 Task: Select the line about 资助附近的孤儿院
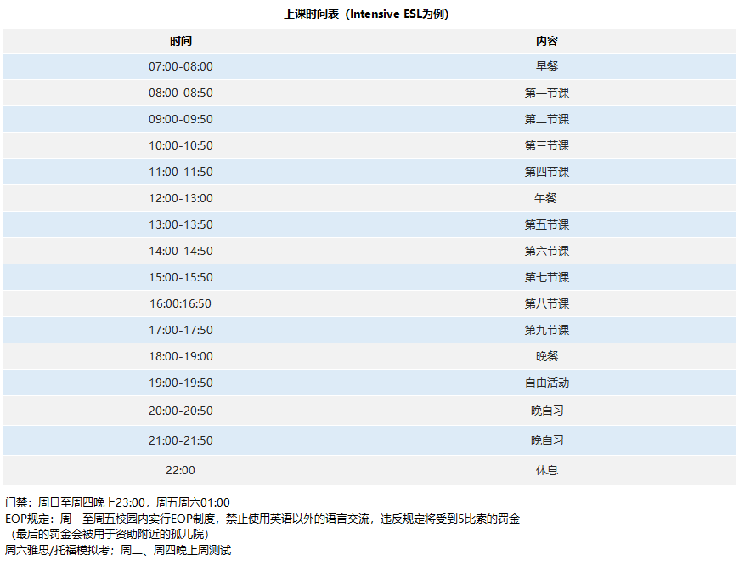(108, 535)
